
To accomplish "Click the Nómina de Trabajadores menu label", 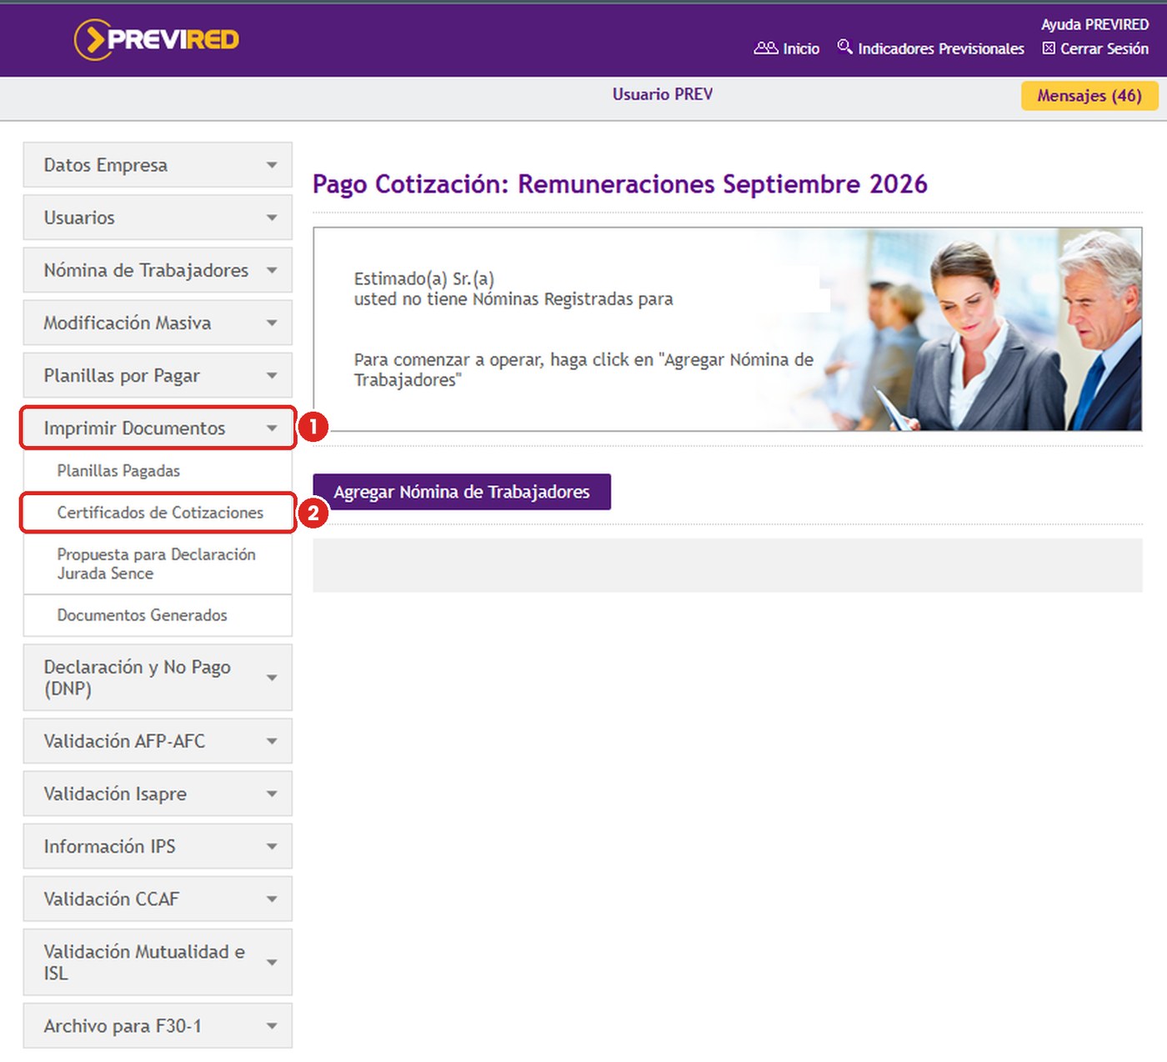I will point(146,270).
